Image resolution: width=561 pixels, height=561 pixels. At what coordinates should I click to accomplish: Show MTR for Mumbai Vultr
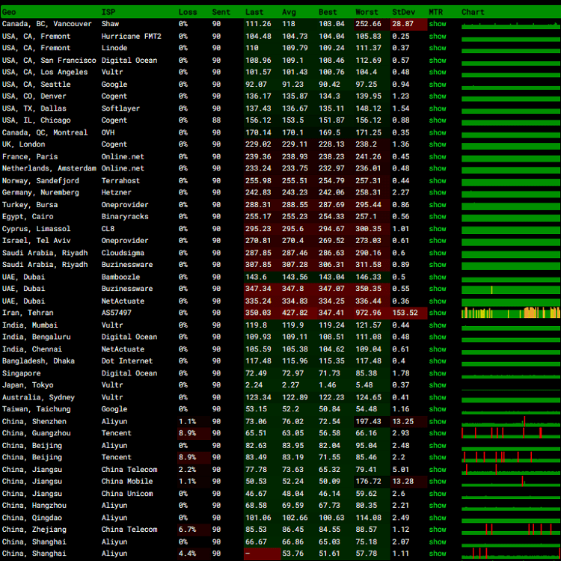438,325
